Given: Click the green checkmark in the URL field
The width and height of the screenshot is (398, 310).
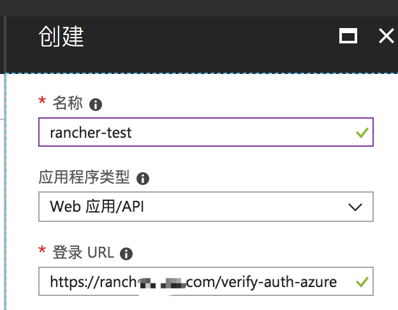Looking at the screenshot, I should [362, 282].
